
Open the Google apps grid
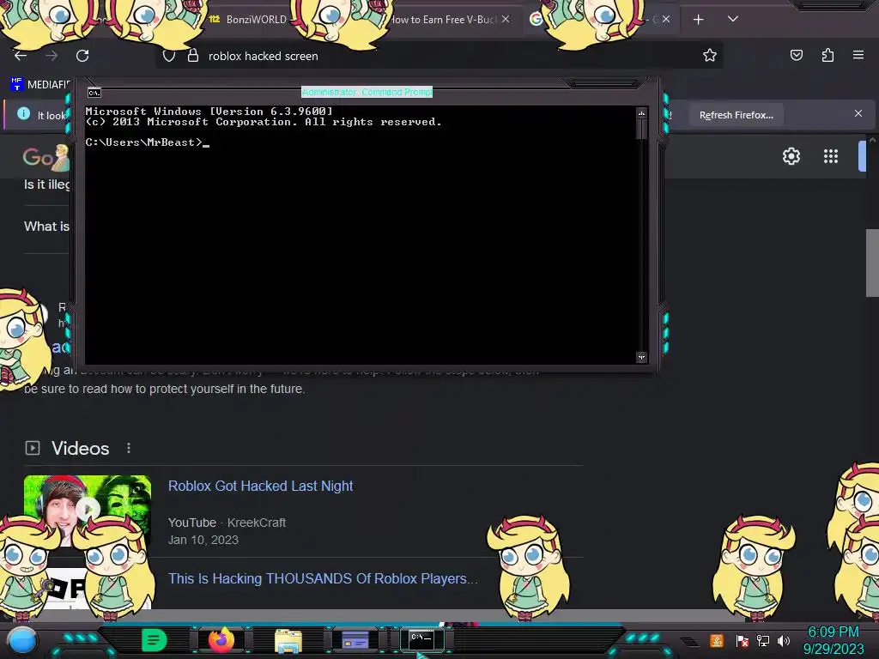[831, 156]
